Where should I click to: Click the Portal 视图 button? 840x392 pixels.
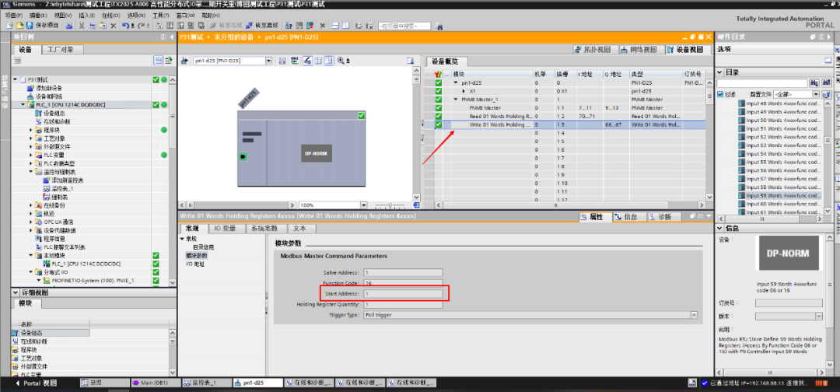tap(40, 383)
